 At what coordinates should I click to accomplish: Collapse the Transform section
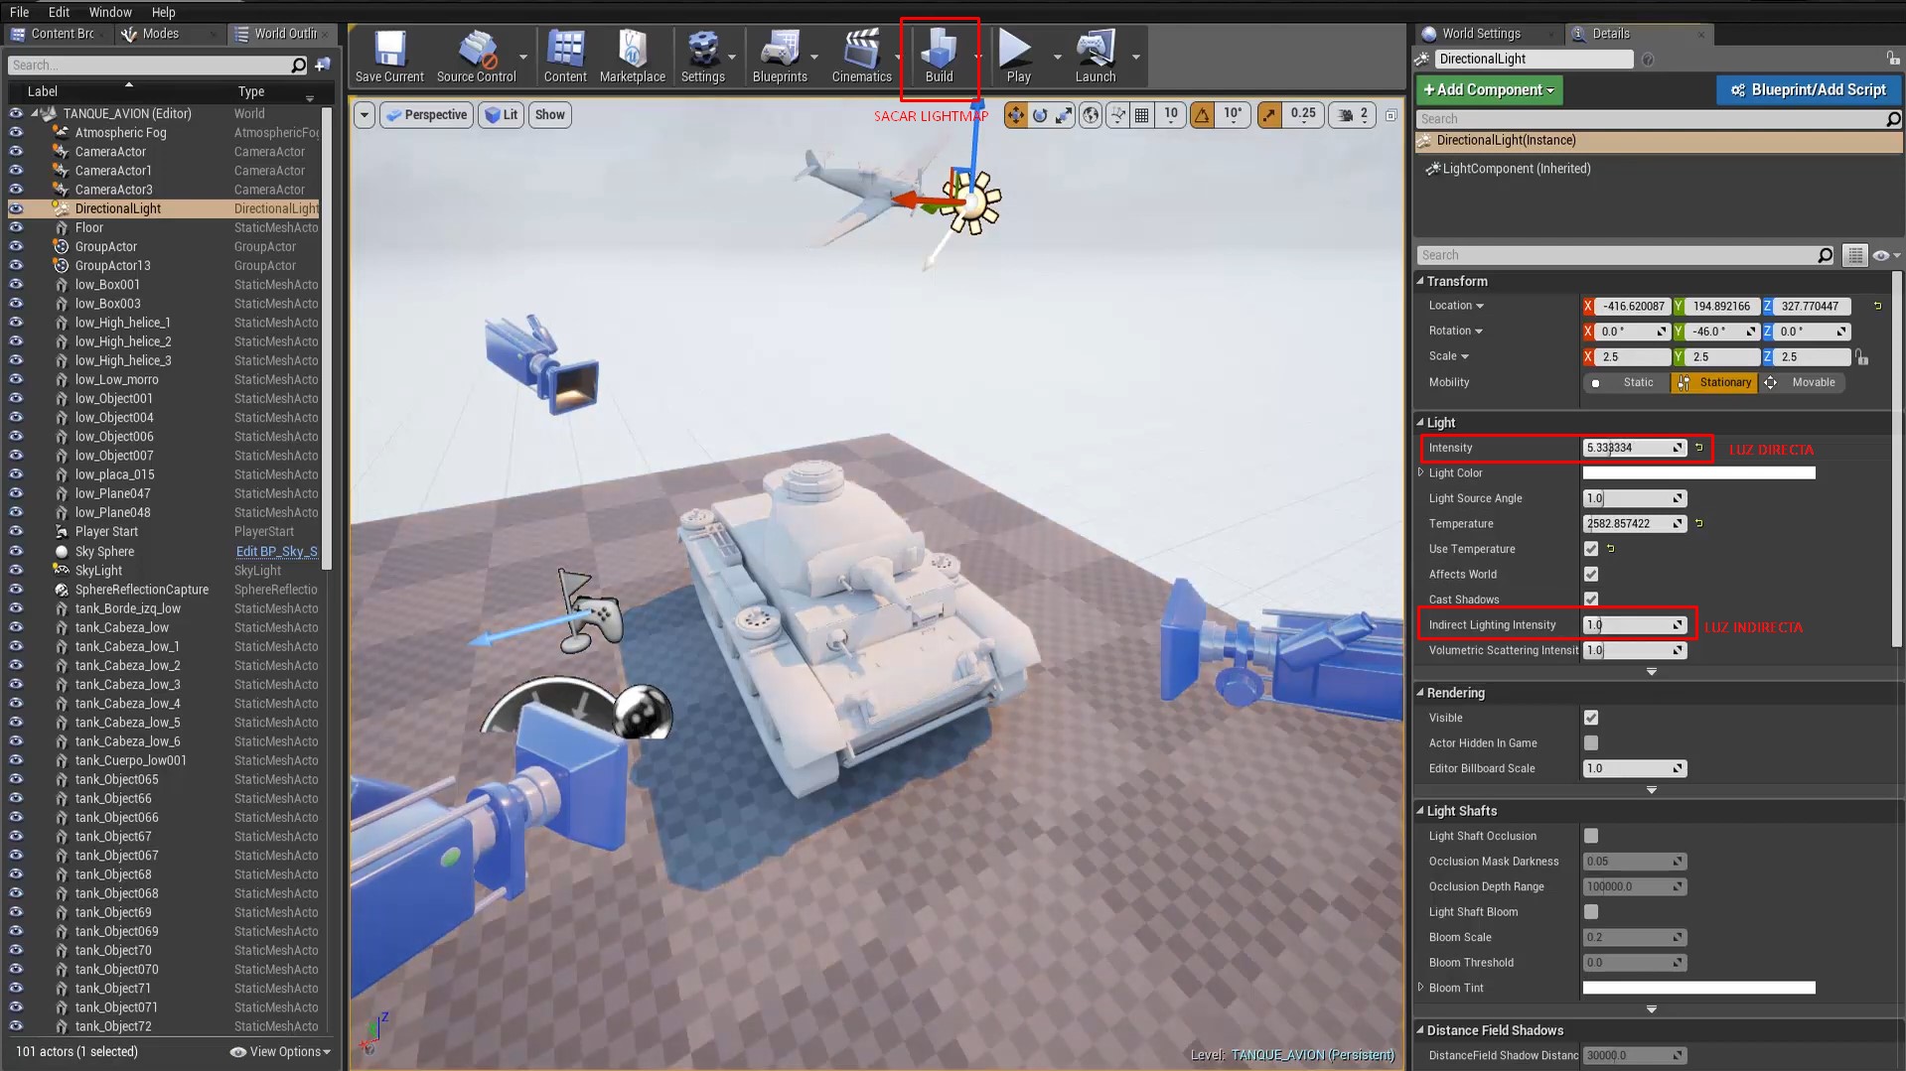coord(1420,281)
